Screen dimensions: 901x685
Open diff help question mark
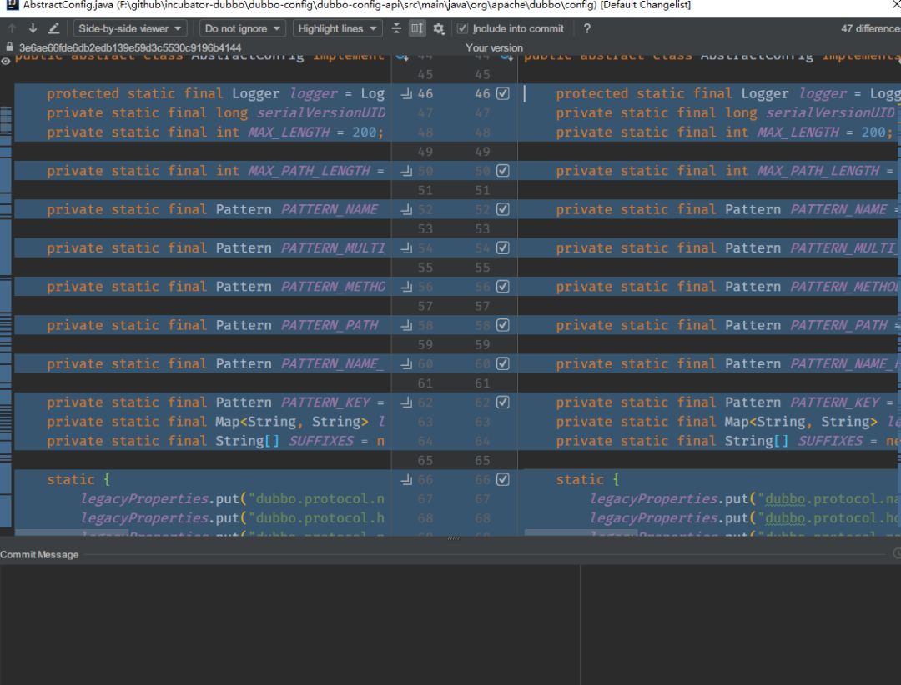point(586,28)
